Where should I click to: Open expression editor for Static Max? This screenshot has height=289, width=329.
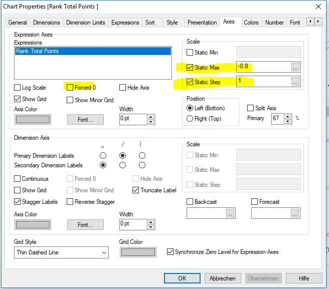tap(295, 67)
